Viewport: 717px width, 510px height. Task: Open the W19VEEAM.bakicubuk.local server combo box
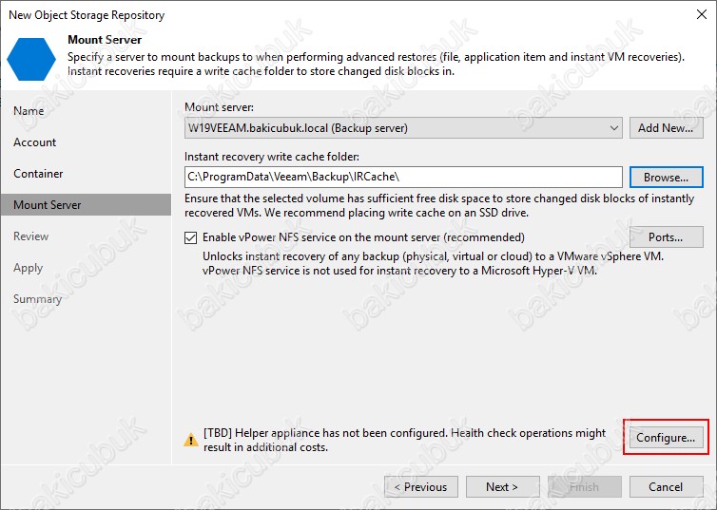(x=403, y=128)
